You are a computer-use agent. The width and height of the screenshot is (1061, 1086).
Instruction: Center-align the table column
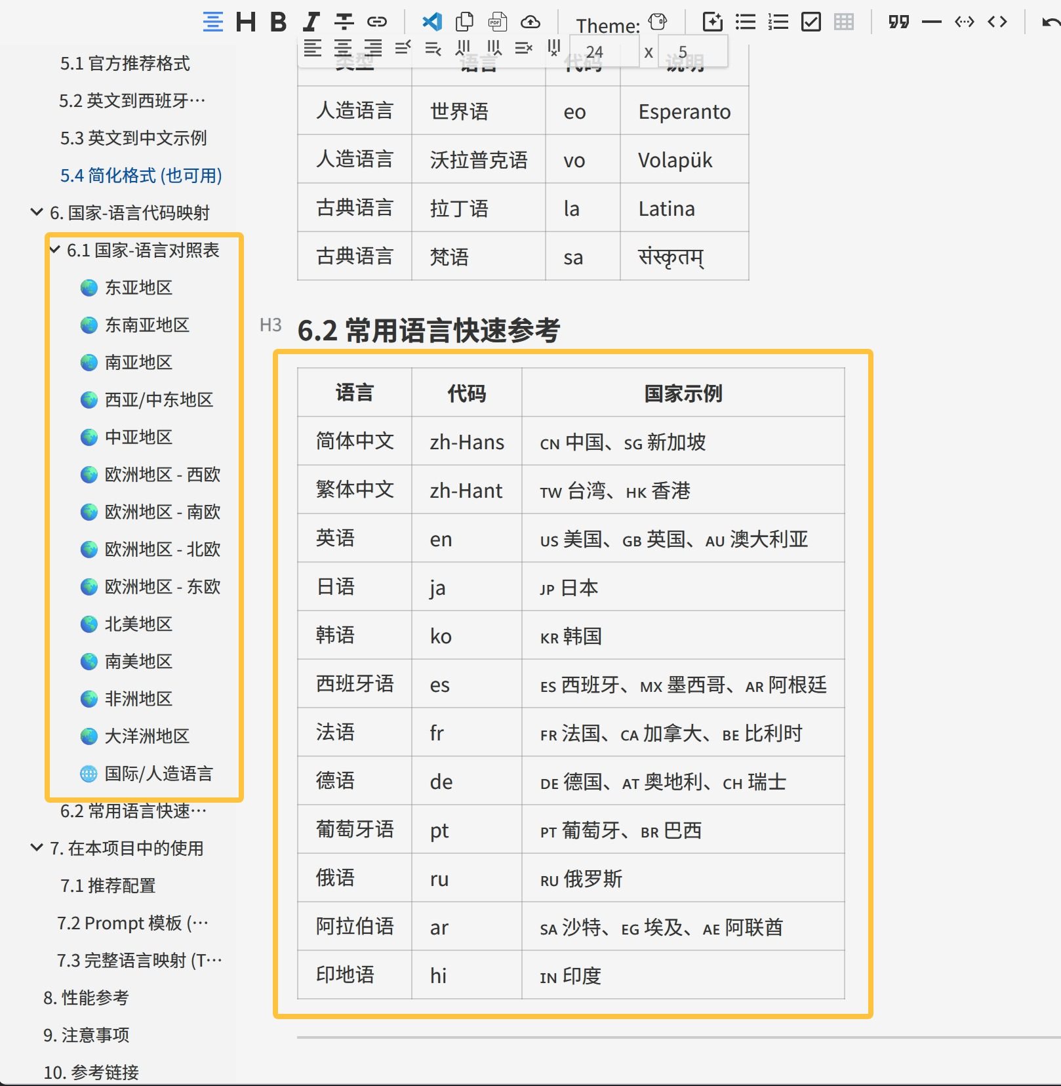(x=342, y=48)
